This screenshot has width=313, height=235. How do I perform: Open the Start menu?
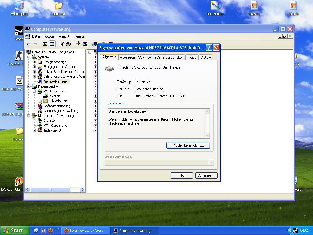point(15,230)
